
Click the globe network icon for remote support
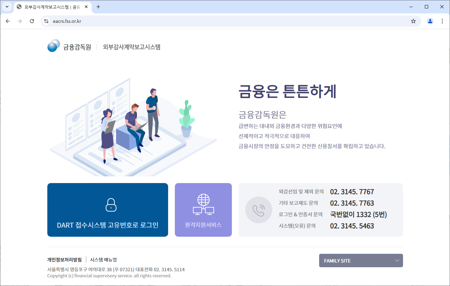click(203, 204)
